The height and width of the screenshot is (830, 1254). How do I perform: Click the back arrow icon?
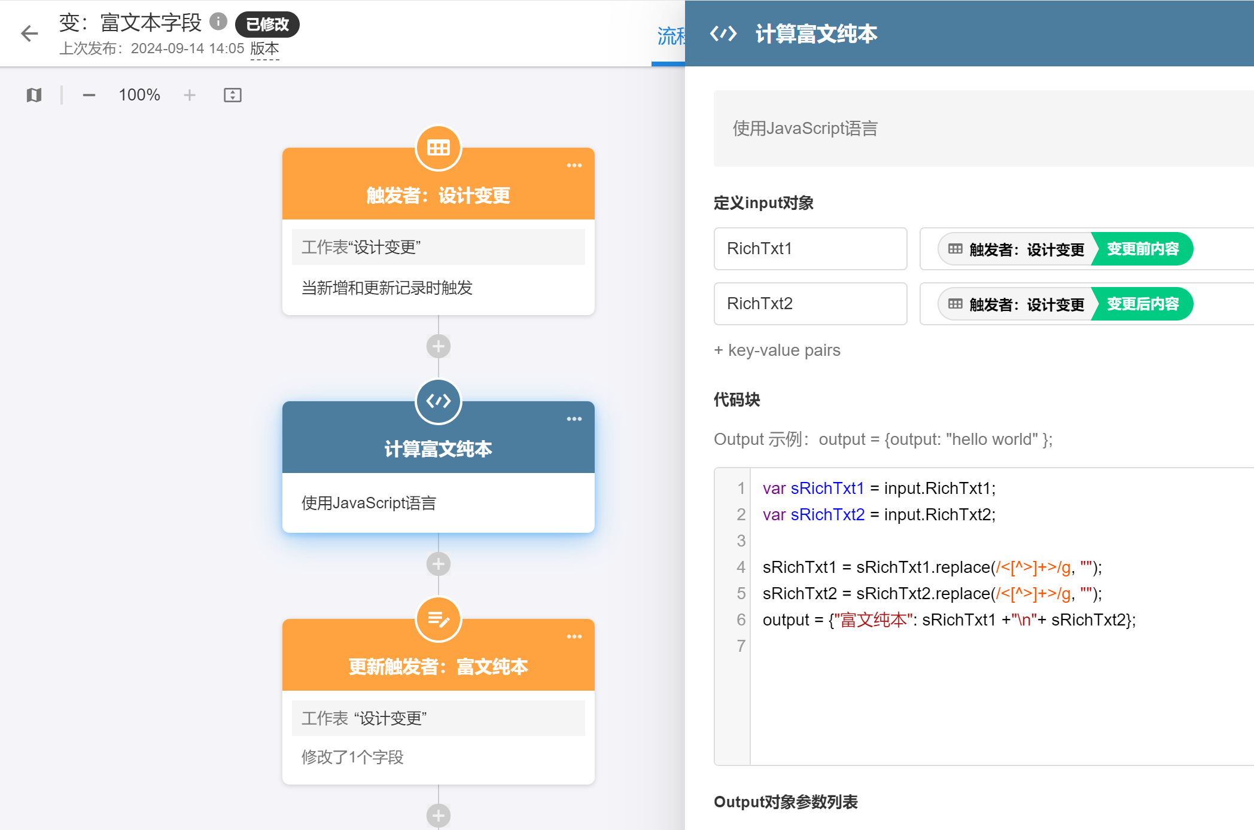(29, 33)
